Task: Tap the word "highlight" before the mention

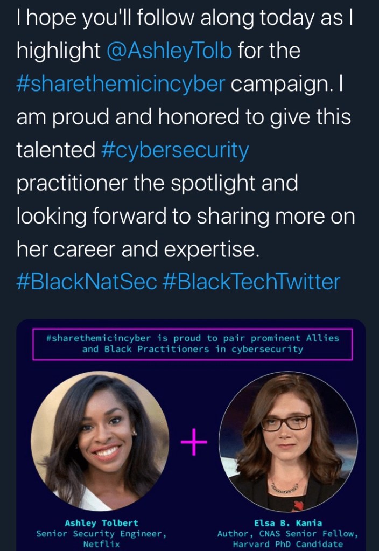Action: pos(59,52)
